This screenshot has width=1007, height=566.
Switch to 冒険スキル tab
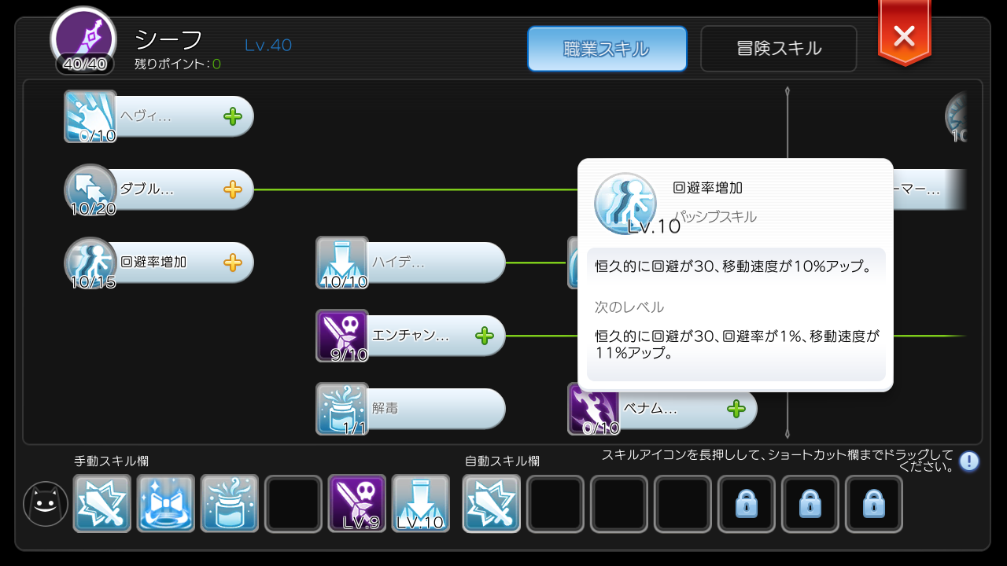pyautogui.click(x=779, y=49)
